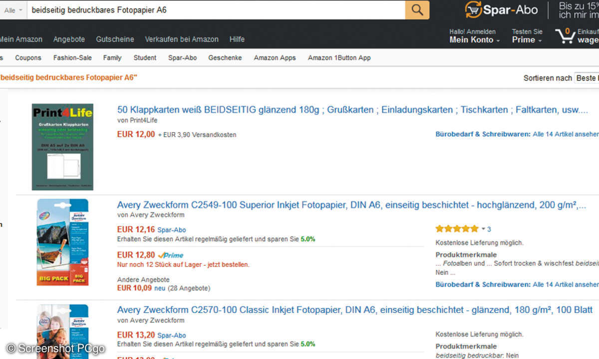Image resolution: width=599 pixels, height=359 pixels.
Task: Click the orange search magnifier button
Action: [x=417, y=10]
